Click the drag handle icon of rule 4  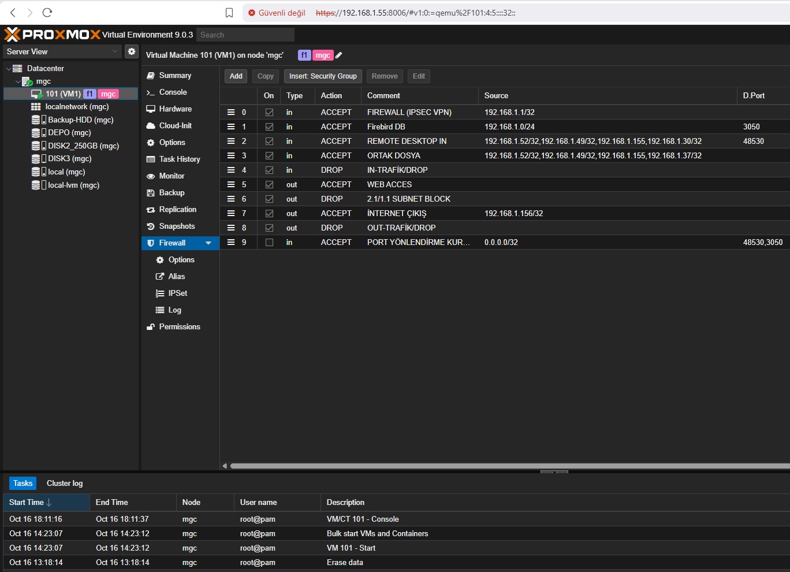pos(231,170)
